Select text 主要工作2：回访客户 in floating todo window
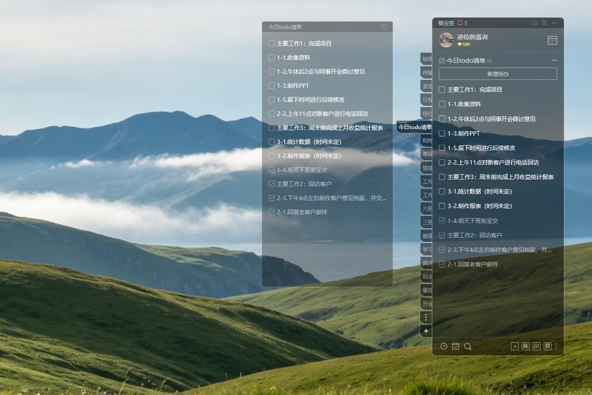The width and height of the screenshot is (592, 395). [304, 184]
